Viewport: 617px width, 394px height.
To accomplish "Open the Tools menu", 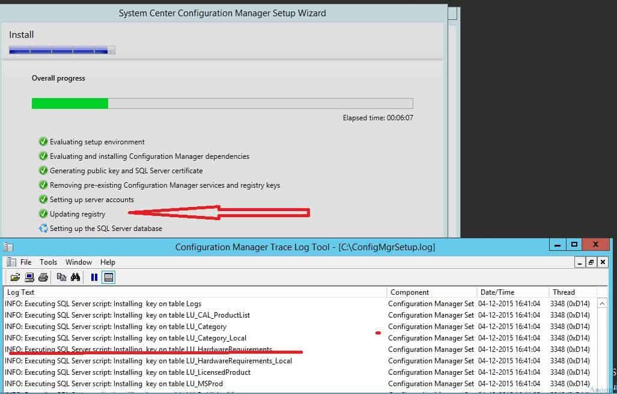I will [x=49, y=262].
